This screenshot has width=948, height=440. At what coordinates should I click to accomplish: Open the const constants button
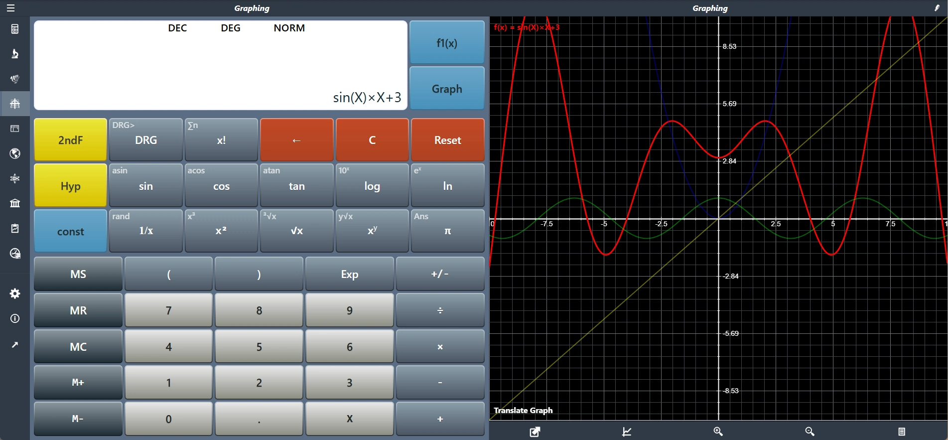(70, 231)
